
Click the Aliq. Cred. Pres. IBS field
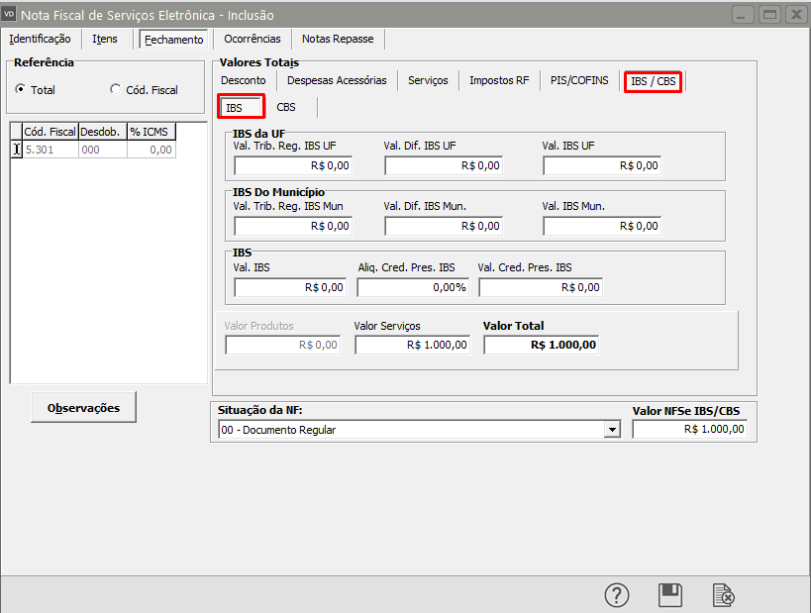tap(412, 287)
